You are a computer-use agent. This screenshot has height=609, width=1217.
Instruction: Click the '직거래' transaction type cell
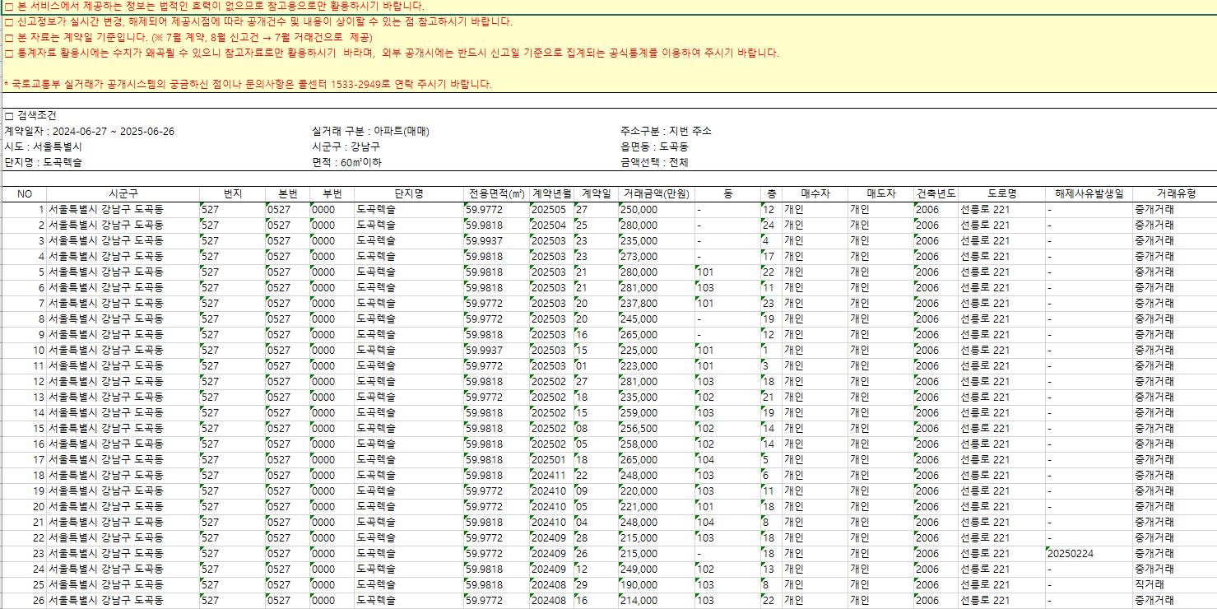(x=1174, y=585)
